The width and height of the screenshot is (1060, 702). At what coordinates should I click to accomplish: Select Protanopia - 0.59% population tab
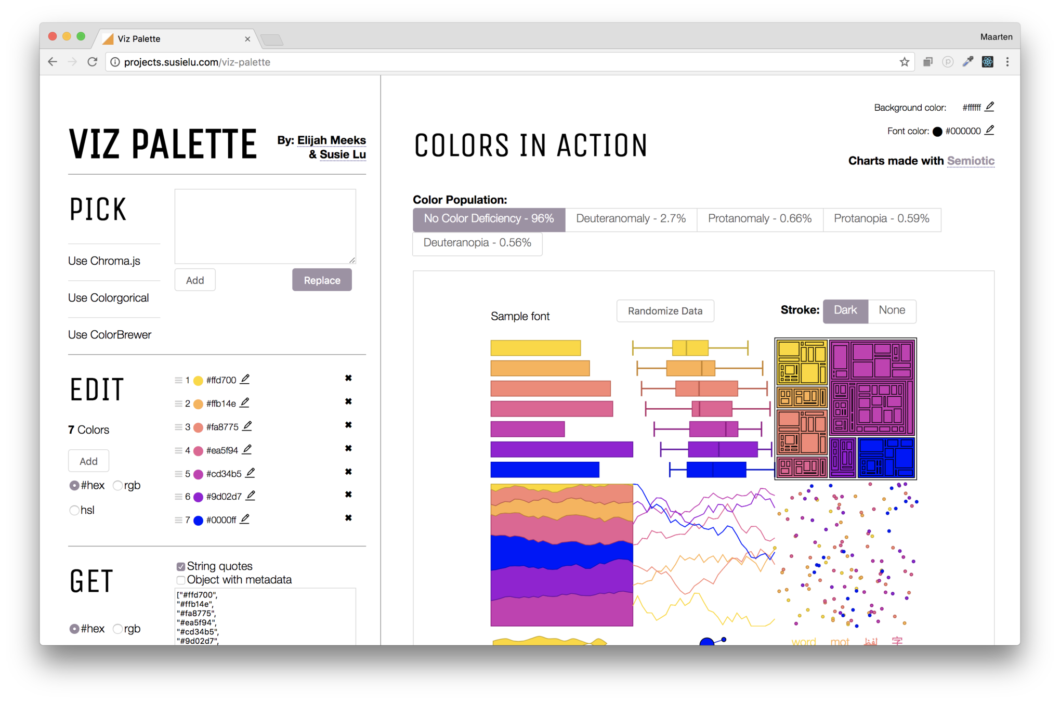click(x=881, y=219)
